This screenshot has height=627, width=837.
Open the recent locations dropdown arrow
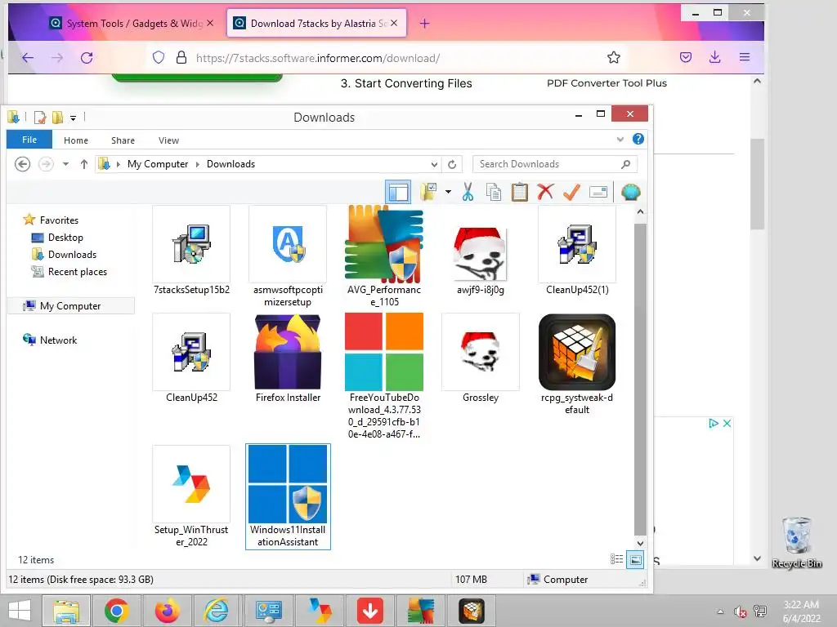pos(65,164)
